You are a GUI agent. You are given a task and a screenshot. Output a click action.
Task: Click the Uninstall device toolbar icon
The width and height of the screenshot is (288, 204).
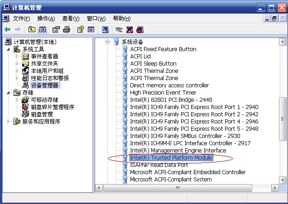pos(130,29)
